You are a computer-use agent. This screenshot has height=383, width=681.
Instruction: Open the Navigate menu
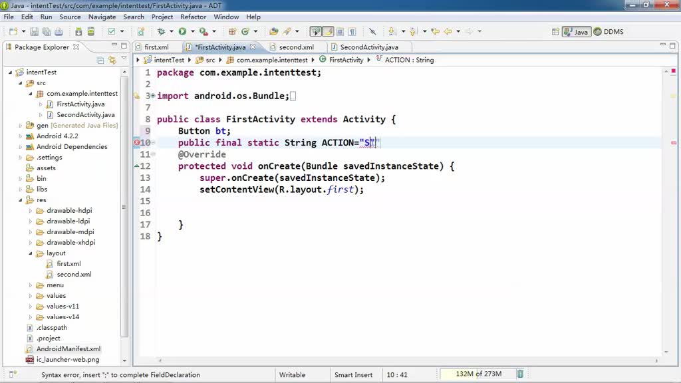[x=102, y=17]
